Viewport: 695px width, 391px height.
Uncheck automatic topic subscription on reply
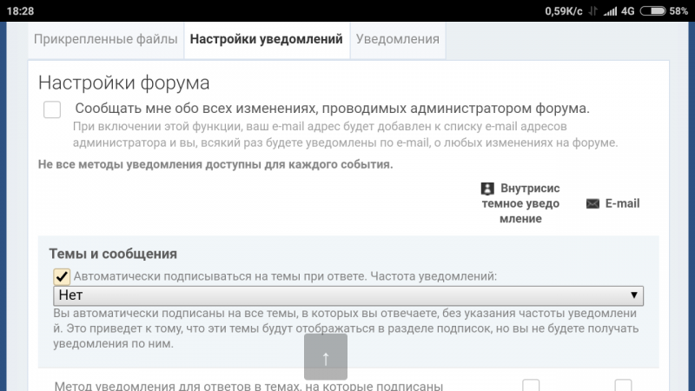point(62,276)
